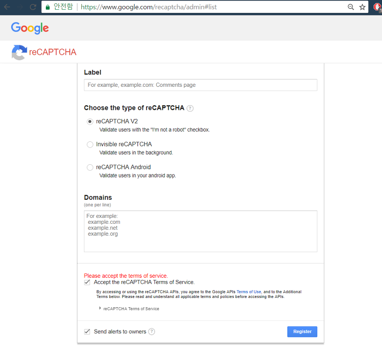
Task: Click the 'Validate users in your android app' text
Action: click(138, 175)
